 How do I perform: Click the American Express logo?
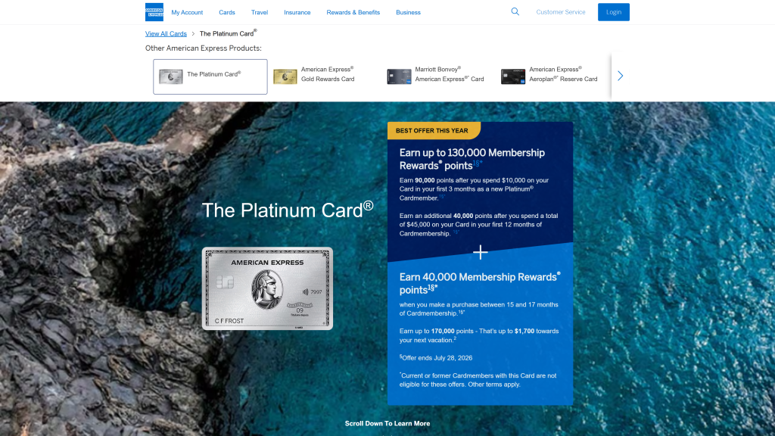(154, 12)
